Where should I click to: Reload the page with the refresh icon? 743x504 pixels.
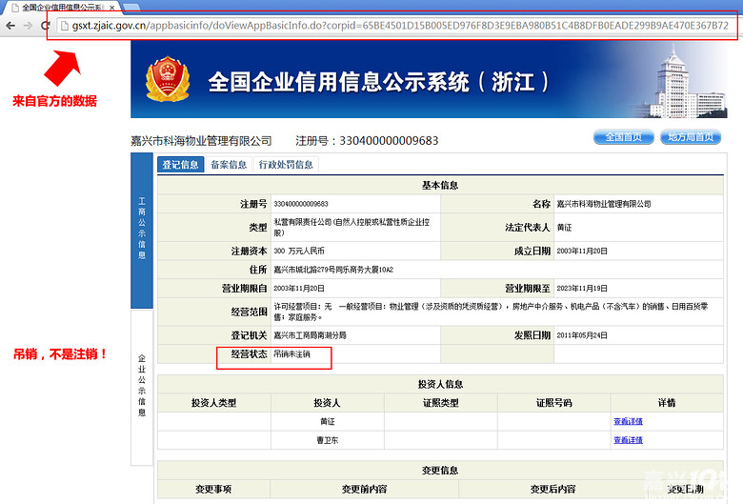point(45,25)
